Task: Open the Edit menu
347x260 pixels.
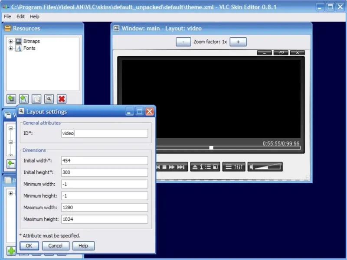Action: click(x=20, y=16)
